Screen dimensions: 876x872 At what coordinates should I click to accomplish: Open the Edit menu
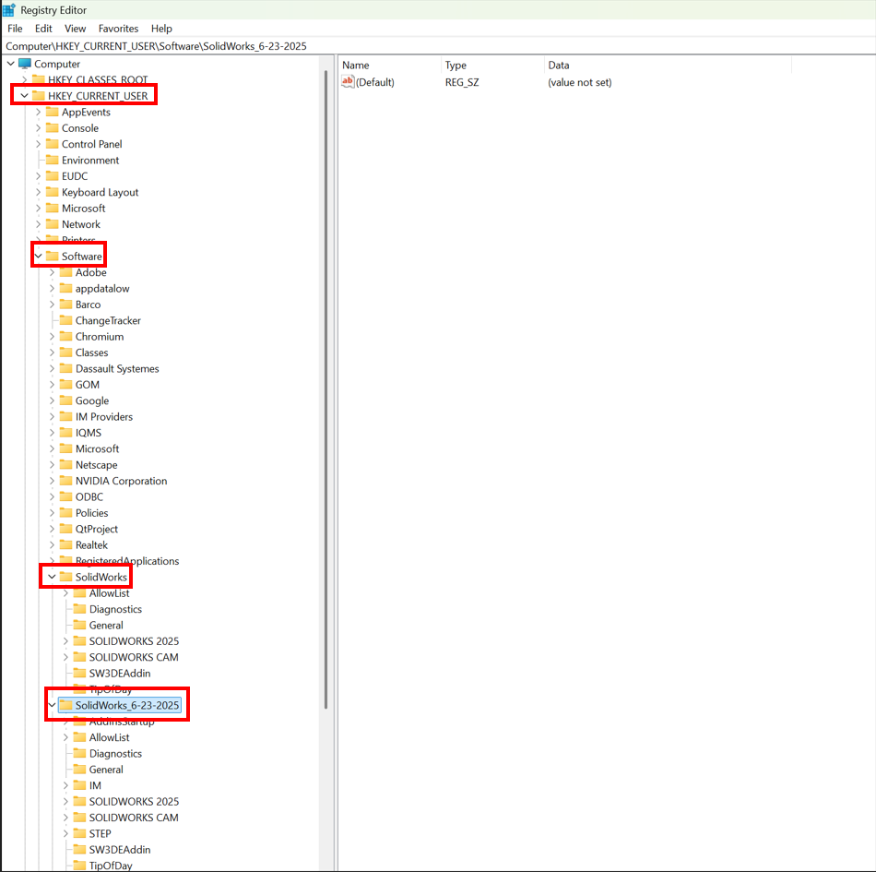point(43,29)
